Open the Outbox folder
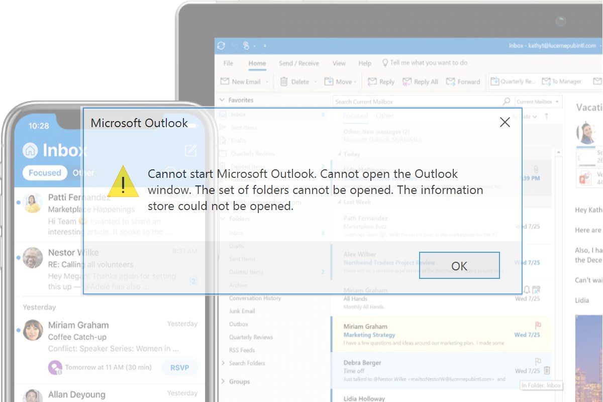 click(x=239, y=324)
